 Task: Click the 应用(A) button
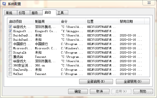[121, 91]
